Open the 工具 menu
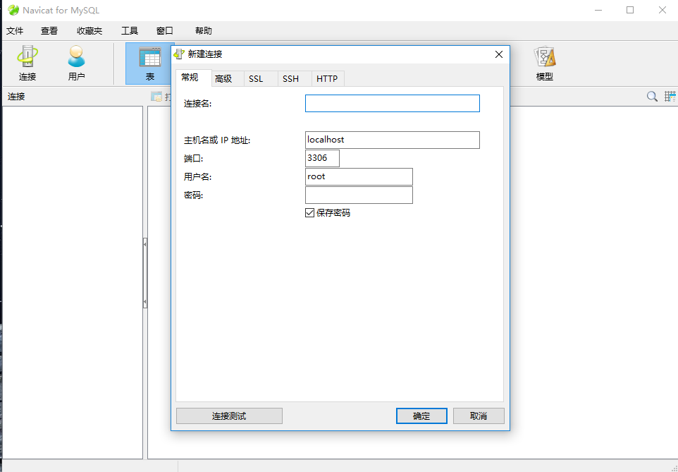The height and width of the screenshot is (472, 678). [x=129, y=30]
